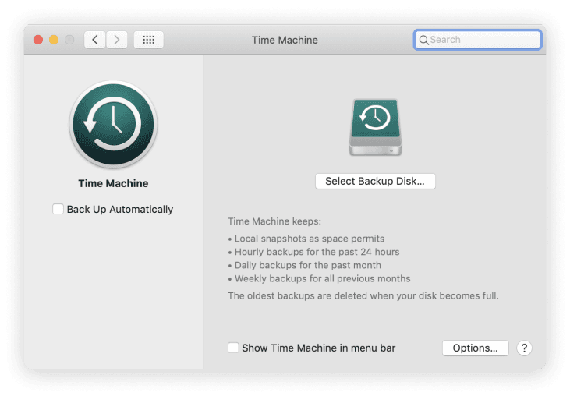Click the bold Time Machine label under the icon
The image size is (570, 396).
(x=113, y=184)
